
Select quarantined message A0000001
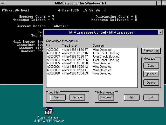pos(92,50)
